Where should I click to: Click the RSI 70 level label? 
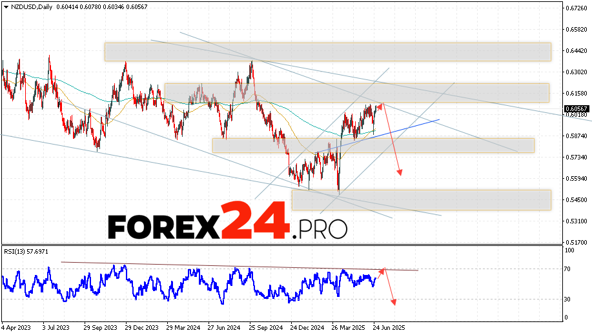(569, 269)
